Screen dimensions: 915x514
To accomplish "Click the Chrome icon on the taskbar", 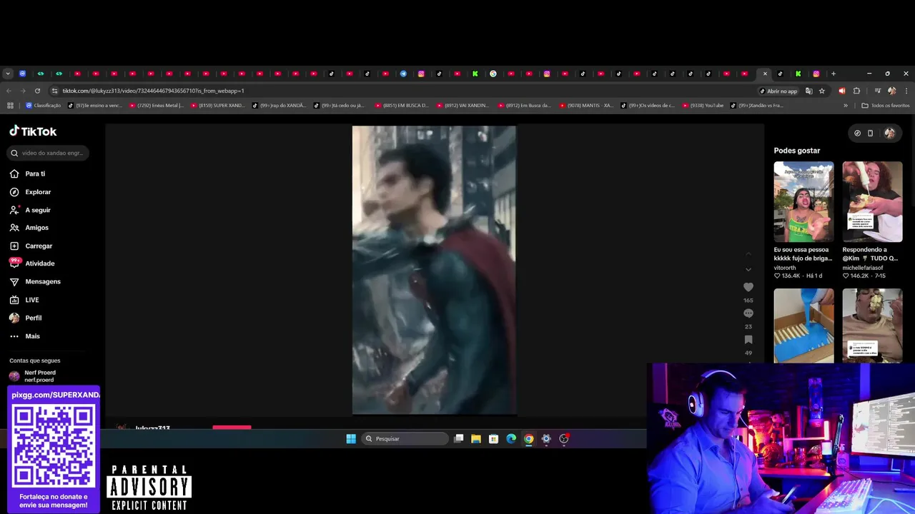I will (529, 438).
